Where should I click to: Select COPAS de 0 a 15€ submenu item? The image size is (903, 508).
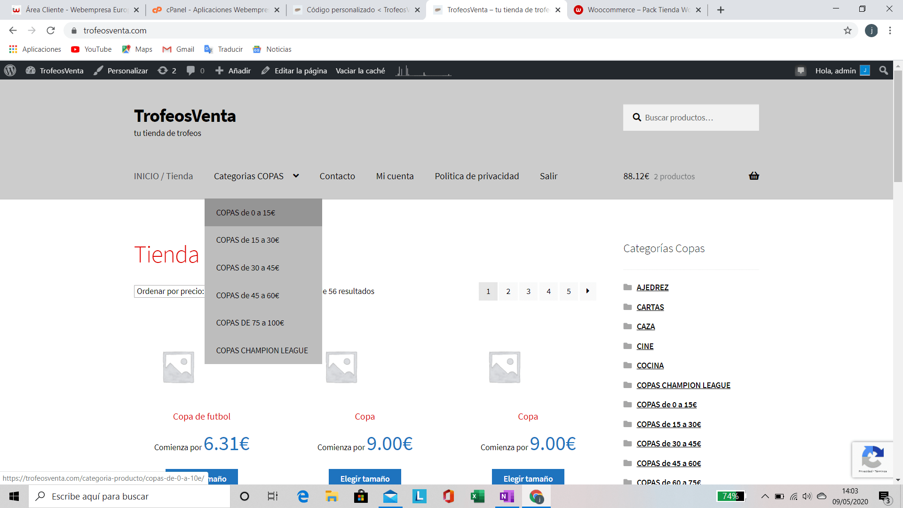[x=263, y=213]
